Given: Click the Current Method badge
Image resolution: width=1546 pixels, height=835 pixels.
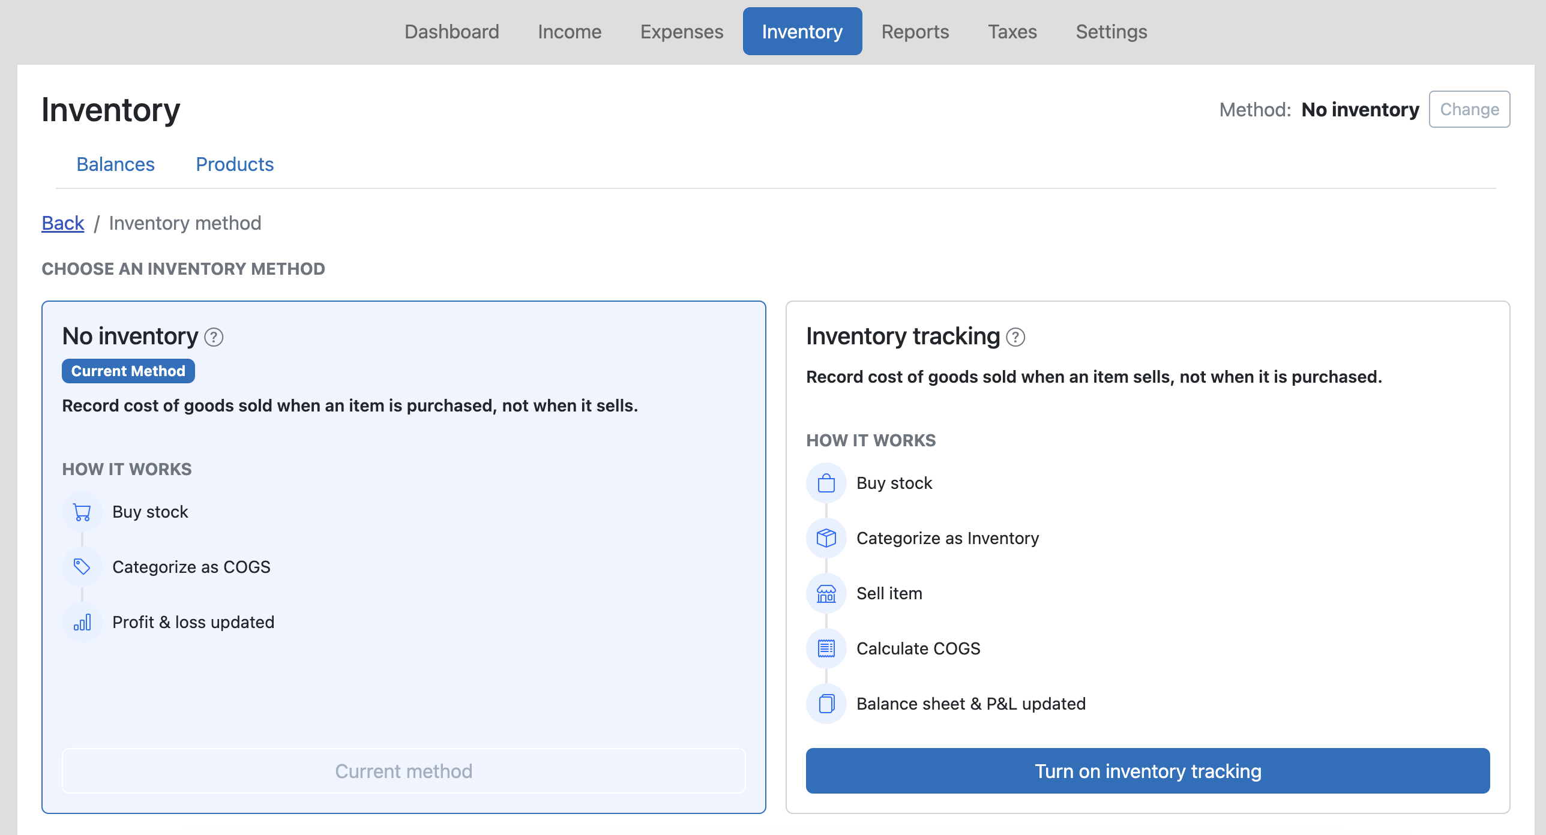Looking at the screenshot, I should pos(128,371).
